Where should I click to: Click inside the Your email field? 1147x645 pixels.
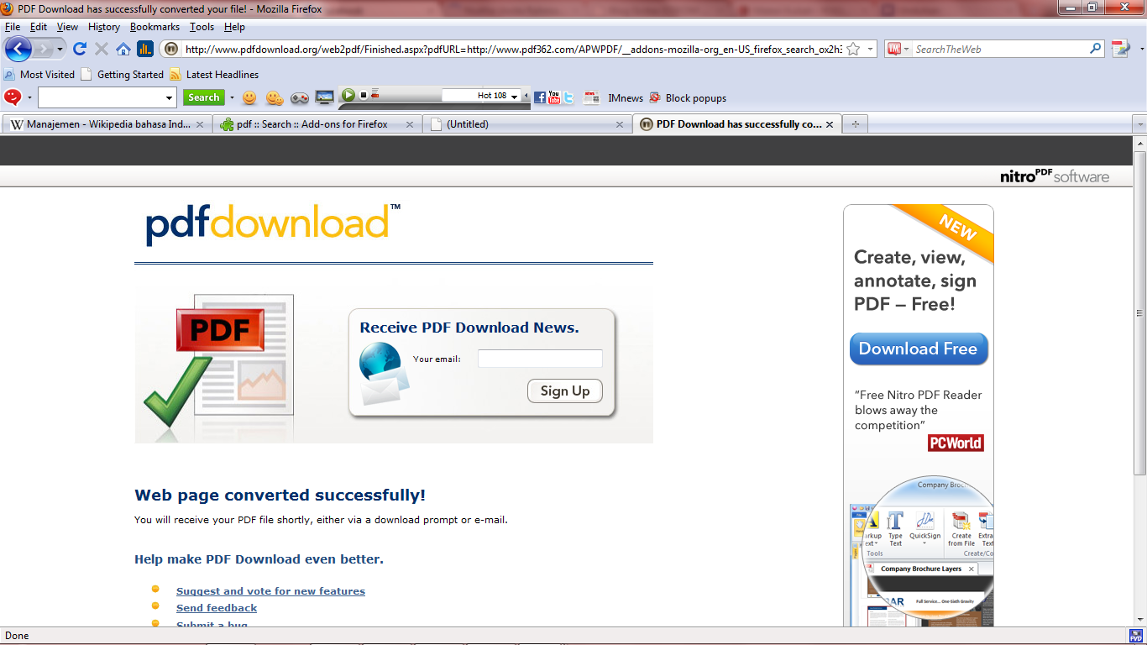point(539,358)
